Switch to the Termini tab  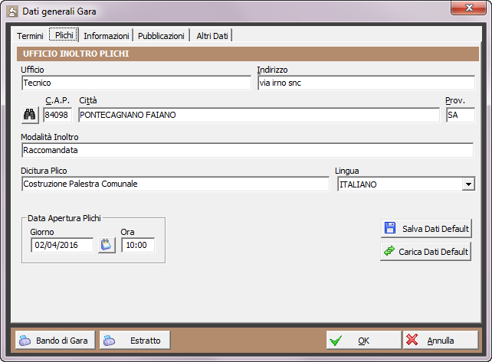(x=31, y=36)
